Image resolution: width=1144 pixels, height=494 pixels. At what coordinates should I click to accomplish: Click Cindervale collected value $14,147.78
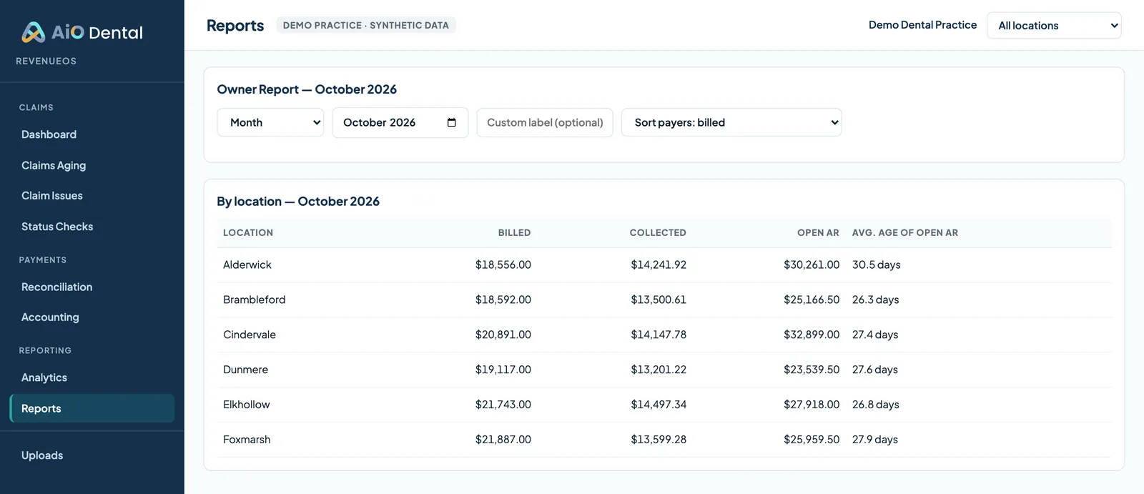coord(659,335)
